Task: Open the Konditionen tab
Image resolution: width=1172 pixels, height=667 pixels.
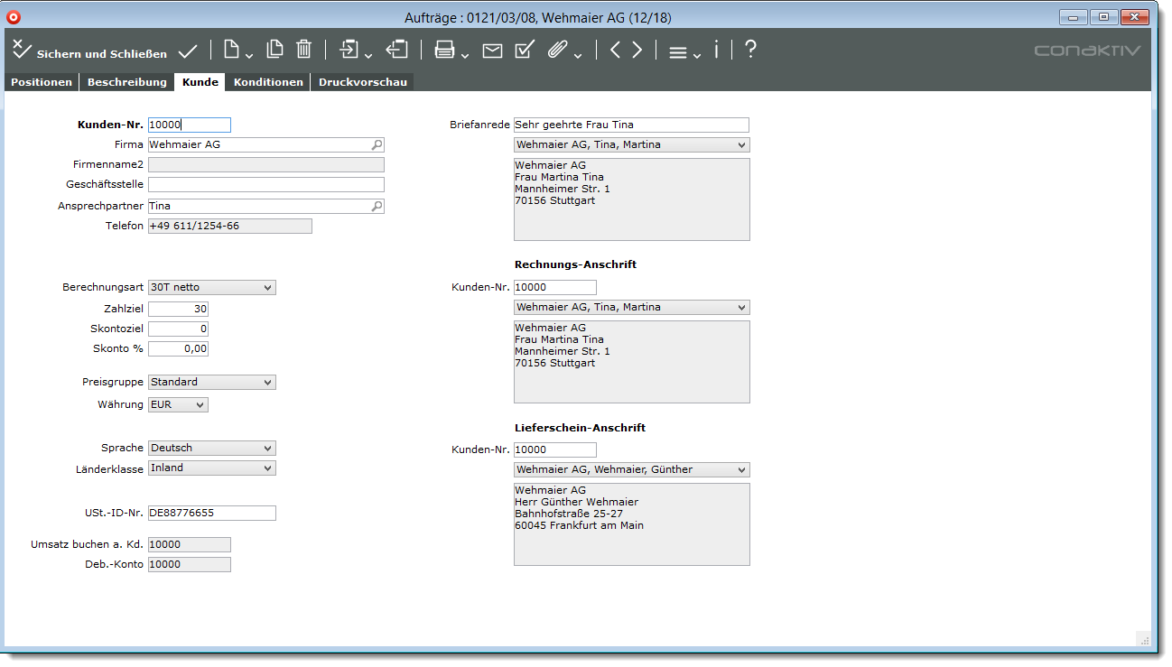Action: point(268,82)
